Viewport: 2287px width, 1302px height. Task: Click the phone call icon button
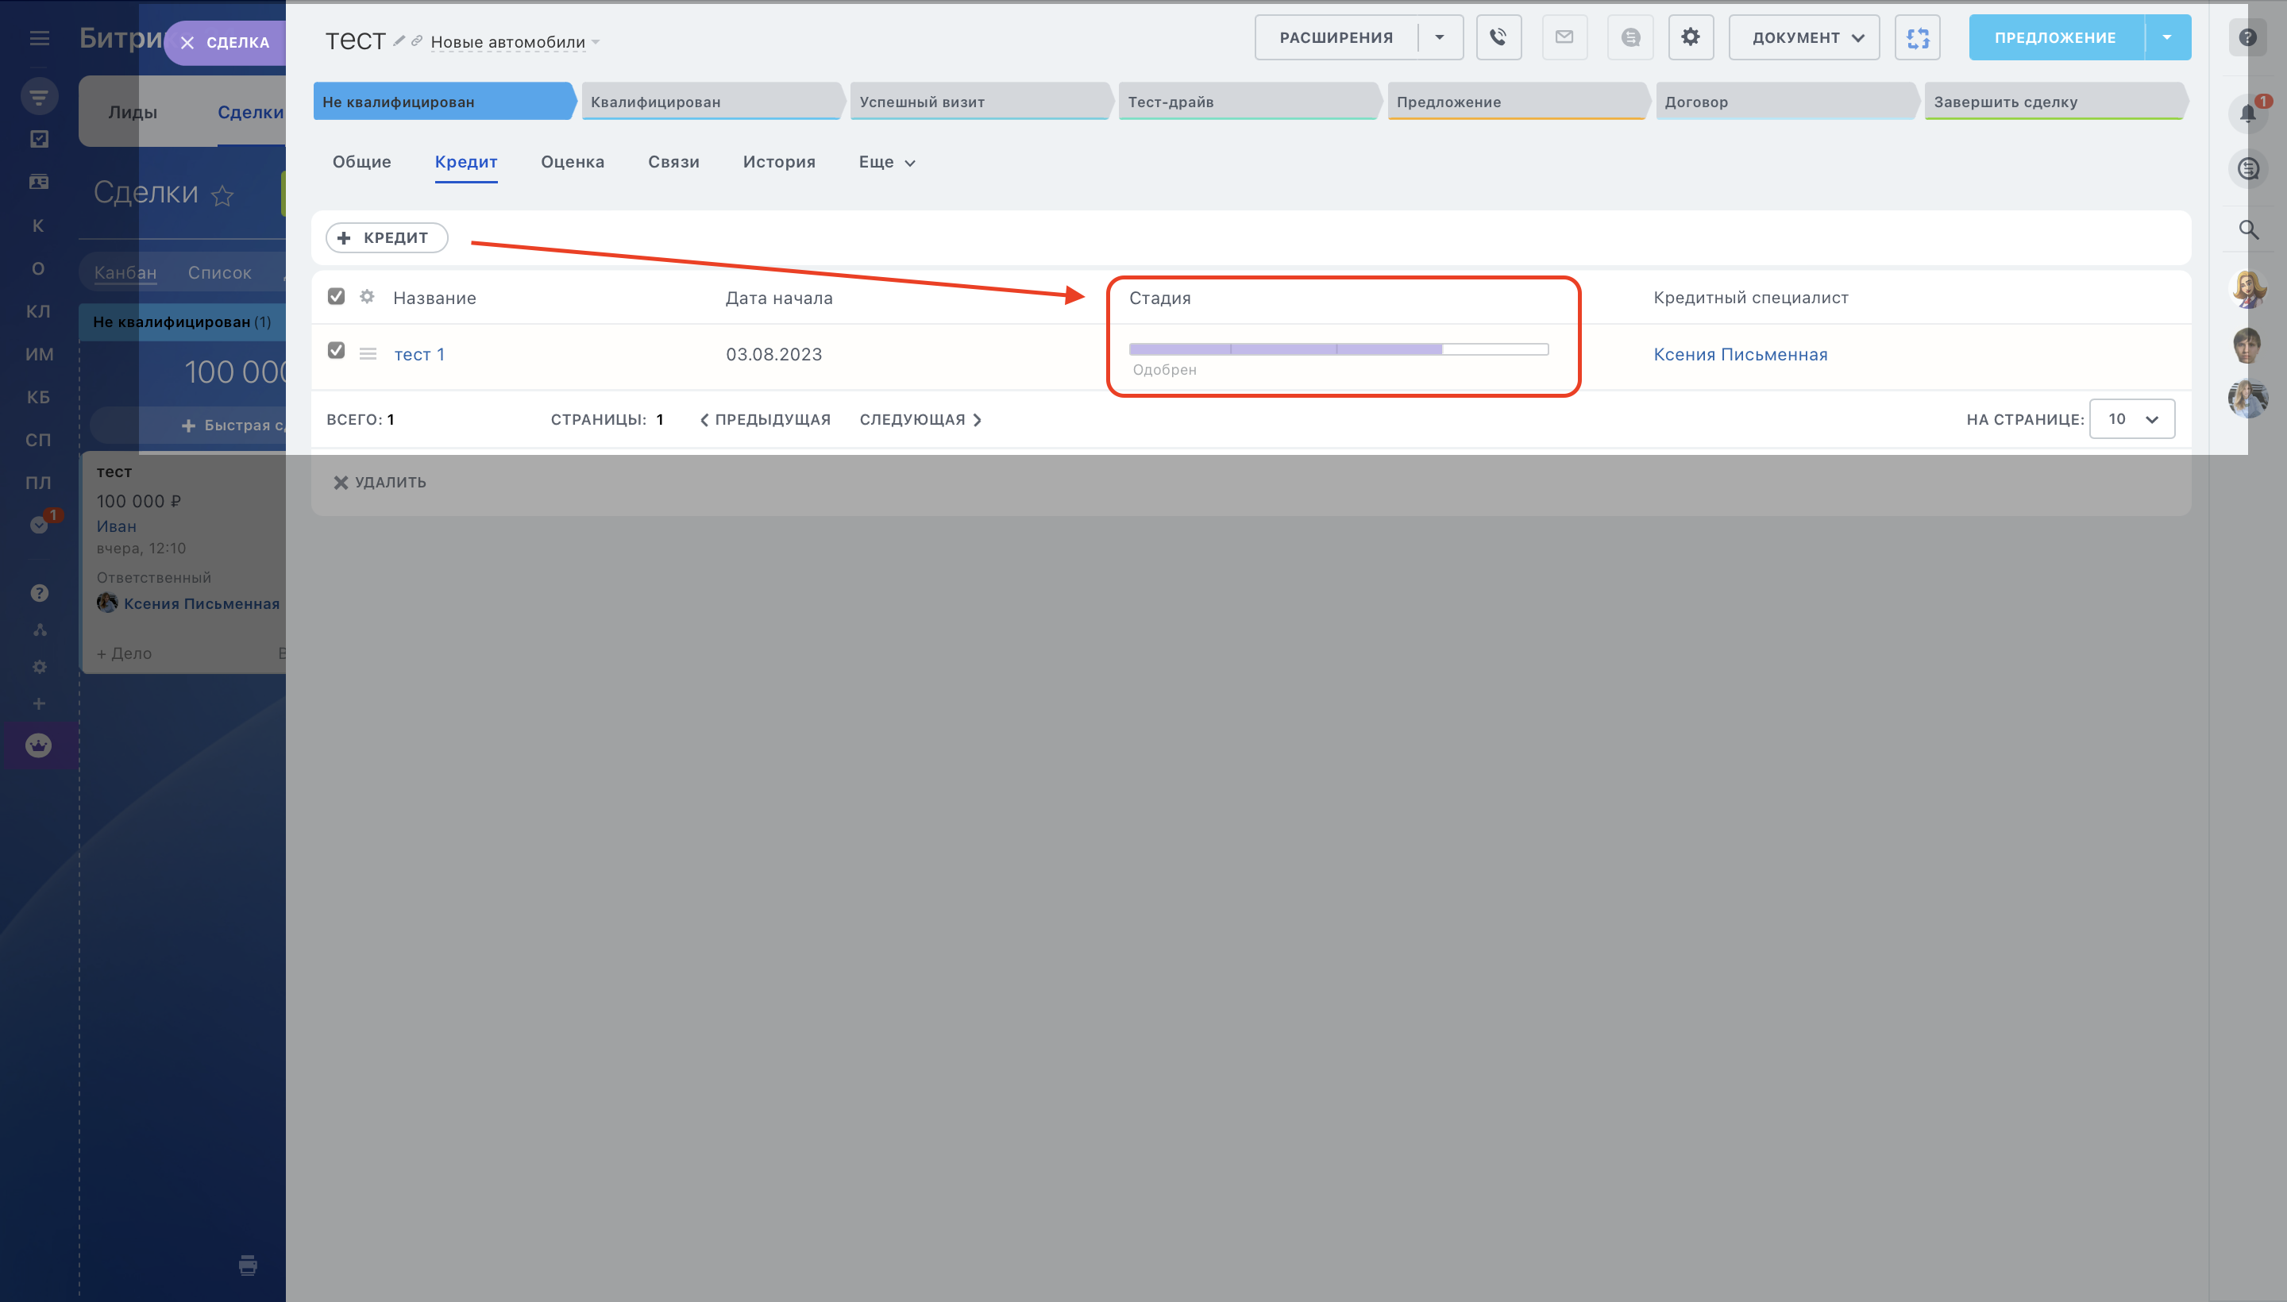[1498, 37]
